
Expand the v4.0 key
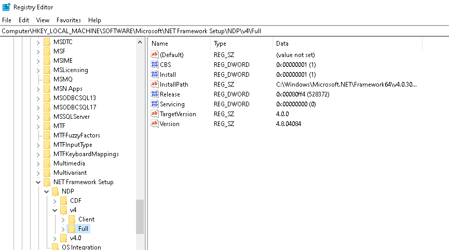(55, 239)
